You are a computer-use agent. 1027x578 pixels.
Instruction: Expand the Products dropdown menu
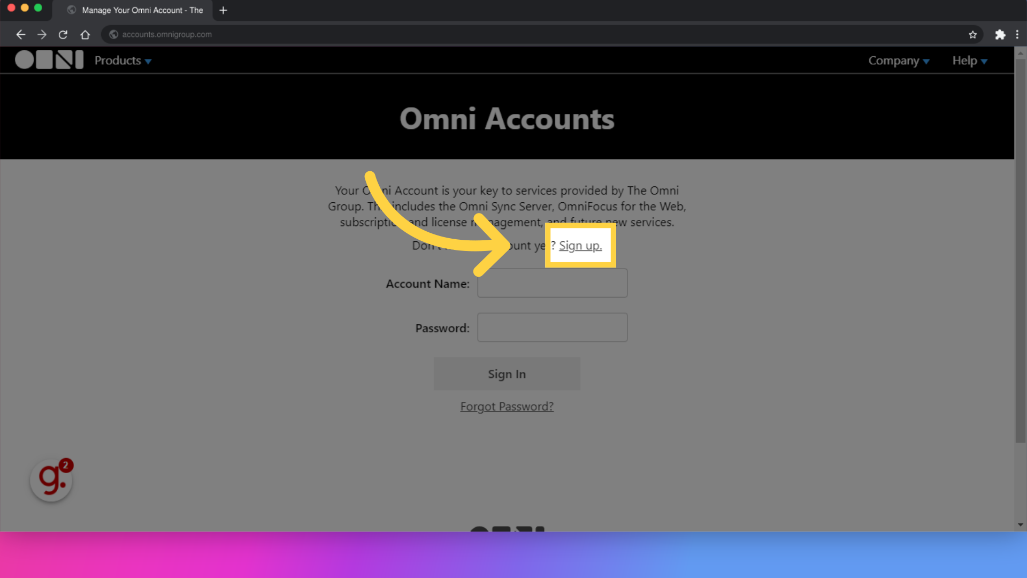click(122, 60)
